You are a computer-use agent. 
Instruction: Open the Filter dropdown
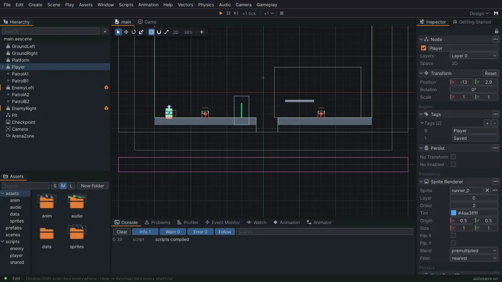click(x=474, y=258)
